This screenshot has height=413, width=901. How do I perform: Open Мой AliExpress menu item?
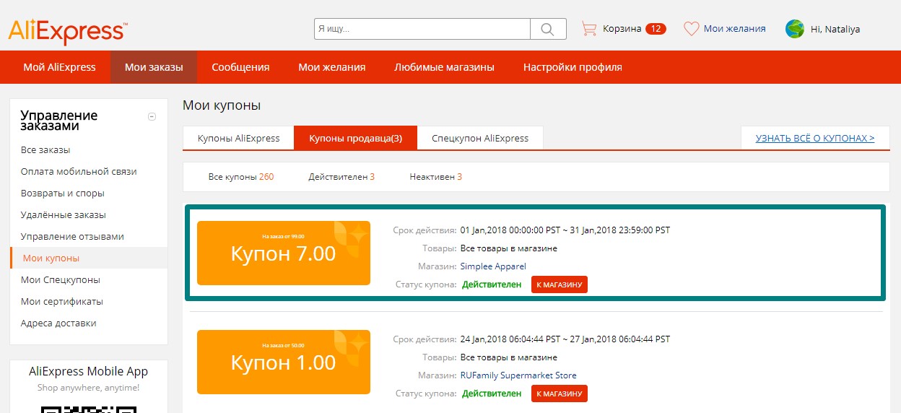(59, 67)
